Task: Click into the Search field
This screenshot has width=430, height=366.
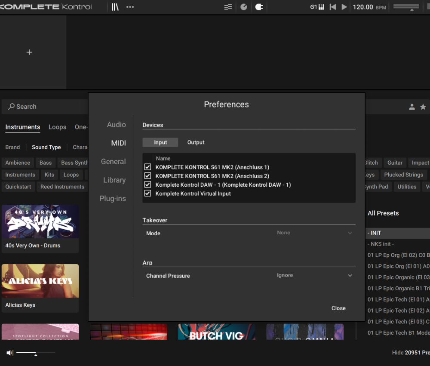Action: [45, 107]
